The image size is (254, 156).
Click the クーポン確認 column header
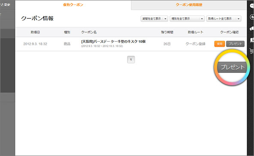click(230, 32)
